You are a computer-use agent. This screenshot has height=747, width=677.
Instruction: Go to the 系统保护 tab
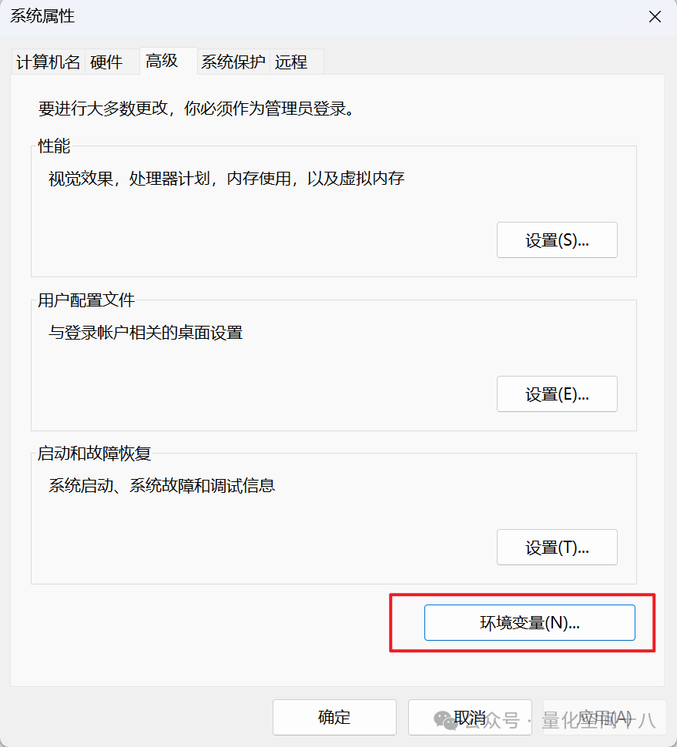(x=233, y=62)
